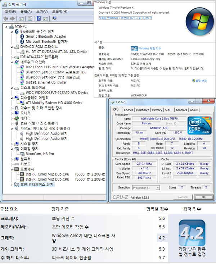Collapse the 네트워크 어댑터 node

click(12, 62)
